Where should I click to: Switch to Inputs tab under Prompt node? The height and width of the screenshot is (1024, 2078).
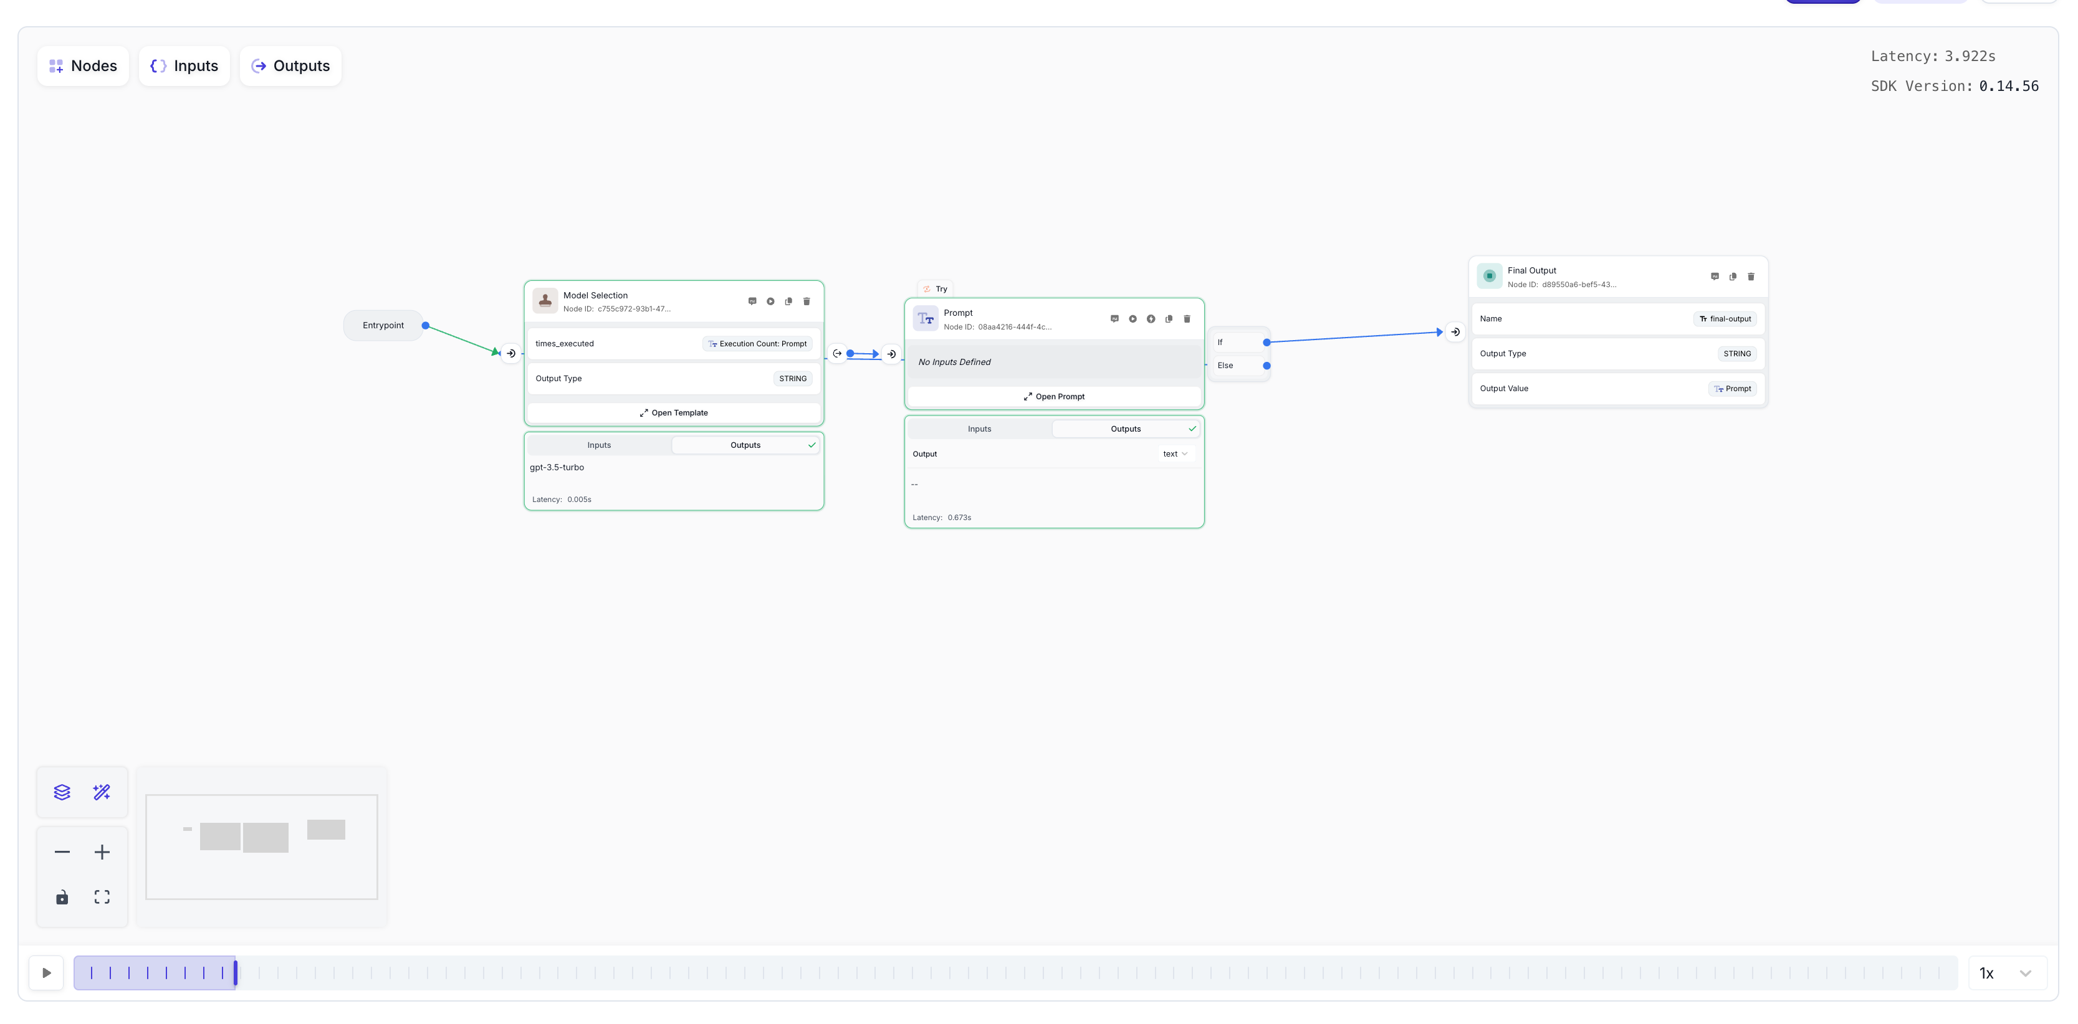(x=979, y=429)
